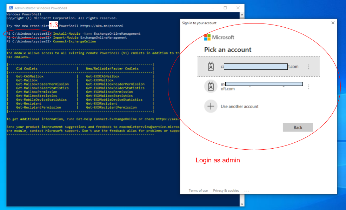This screenshot has height=210, width=346.
Task: Click the PowerShell icon in the title bar
Action: pos(11,8)
